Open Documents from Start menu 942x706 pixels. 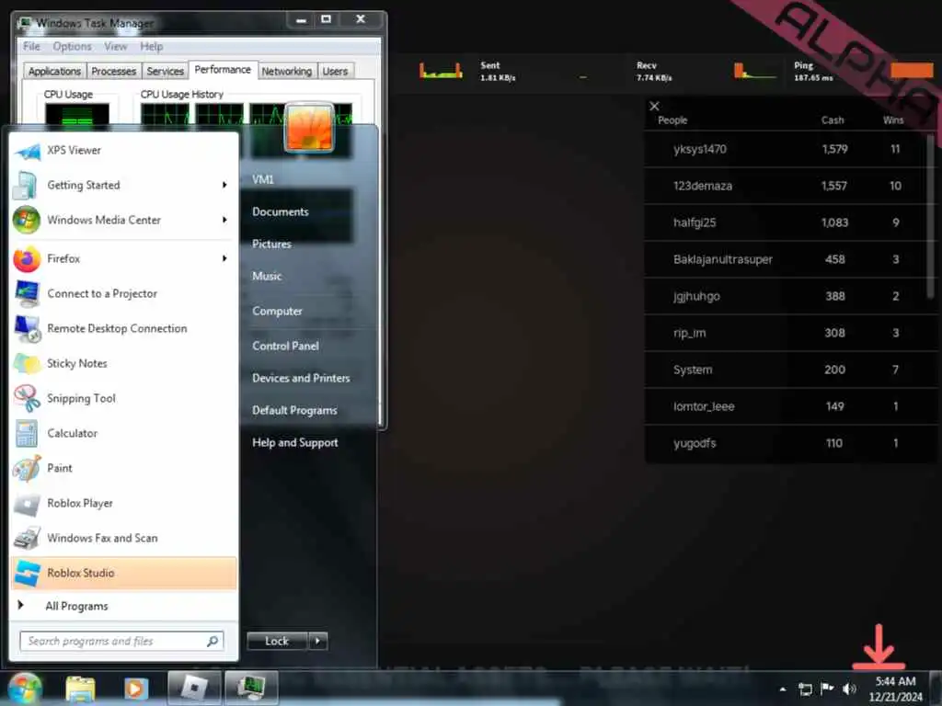281,212
